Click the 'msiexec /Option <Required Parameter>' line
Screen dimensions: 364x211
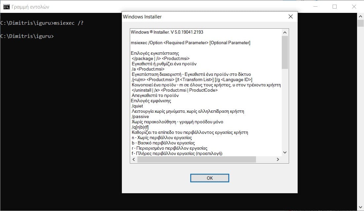point(191,43)
